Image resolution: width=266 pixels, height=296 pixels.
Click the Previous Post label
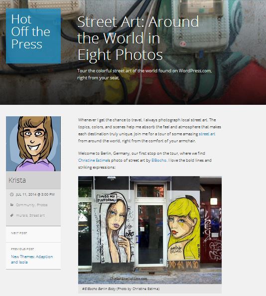click(x=22, y=249)
